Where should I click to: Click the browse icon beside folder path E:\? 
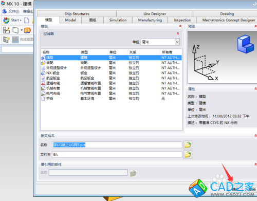(188, 155)
